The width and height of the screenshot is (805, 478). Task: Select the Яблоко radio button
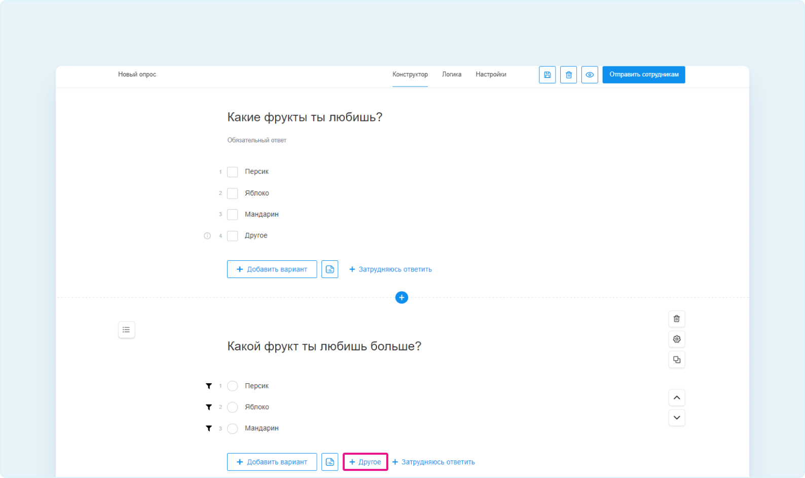pos(233,407)
